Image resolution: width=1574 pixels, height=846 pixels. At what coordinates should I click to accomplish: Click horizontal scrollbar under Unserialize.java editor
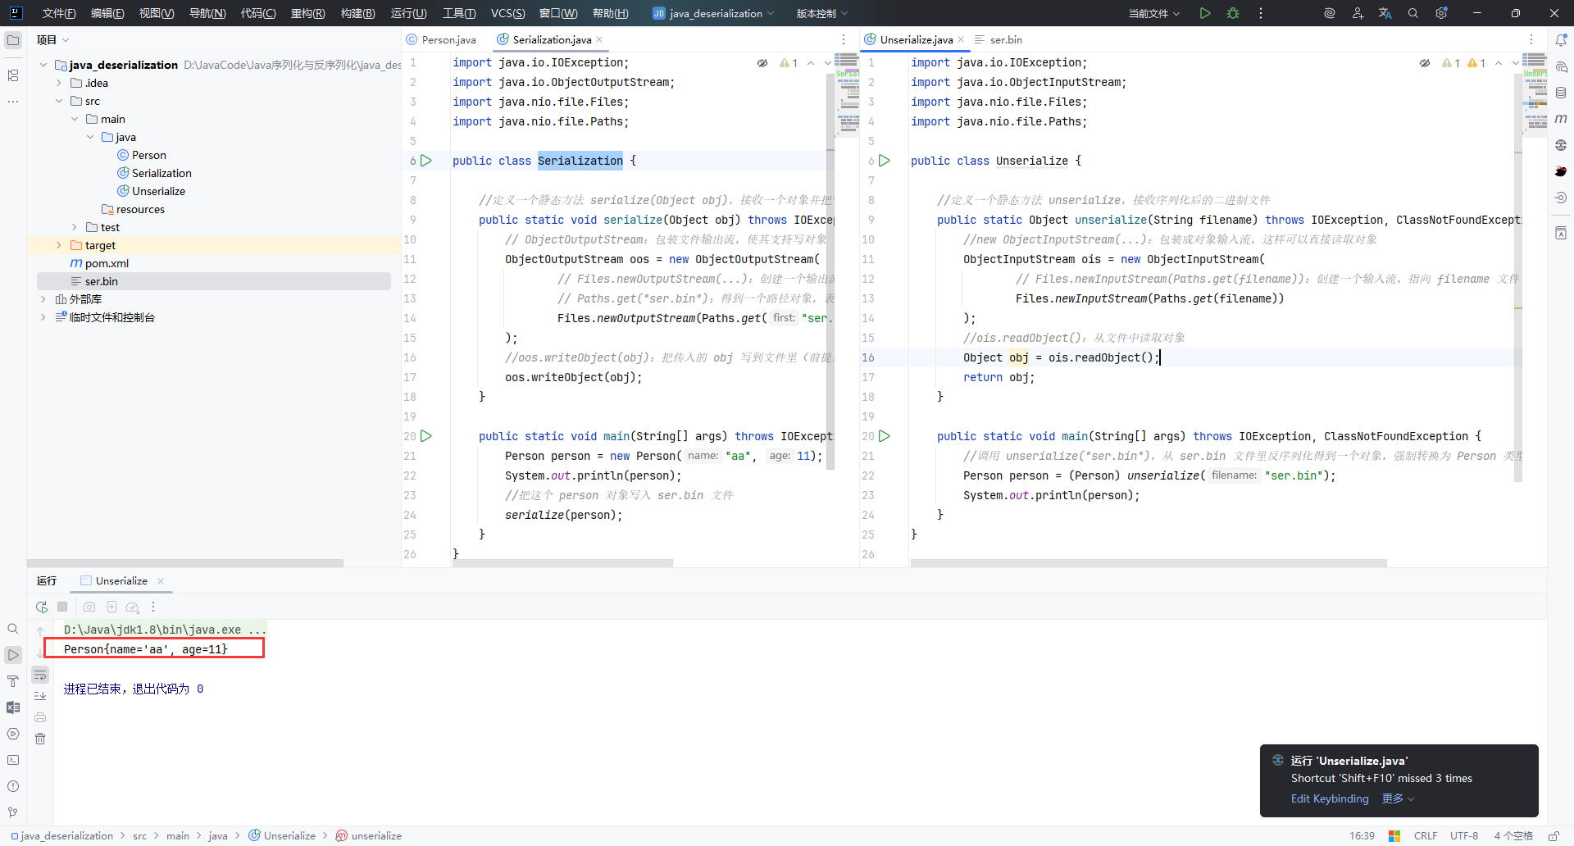point(1148,563)
